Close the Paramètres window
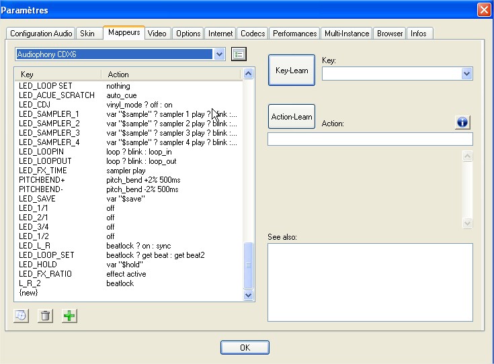 coord(483,9)
